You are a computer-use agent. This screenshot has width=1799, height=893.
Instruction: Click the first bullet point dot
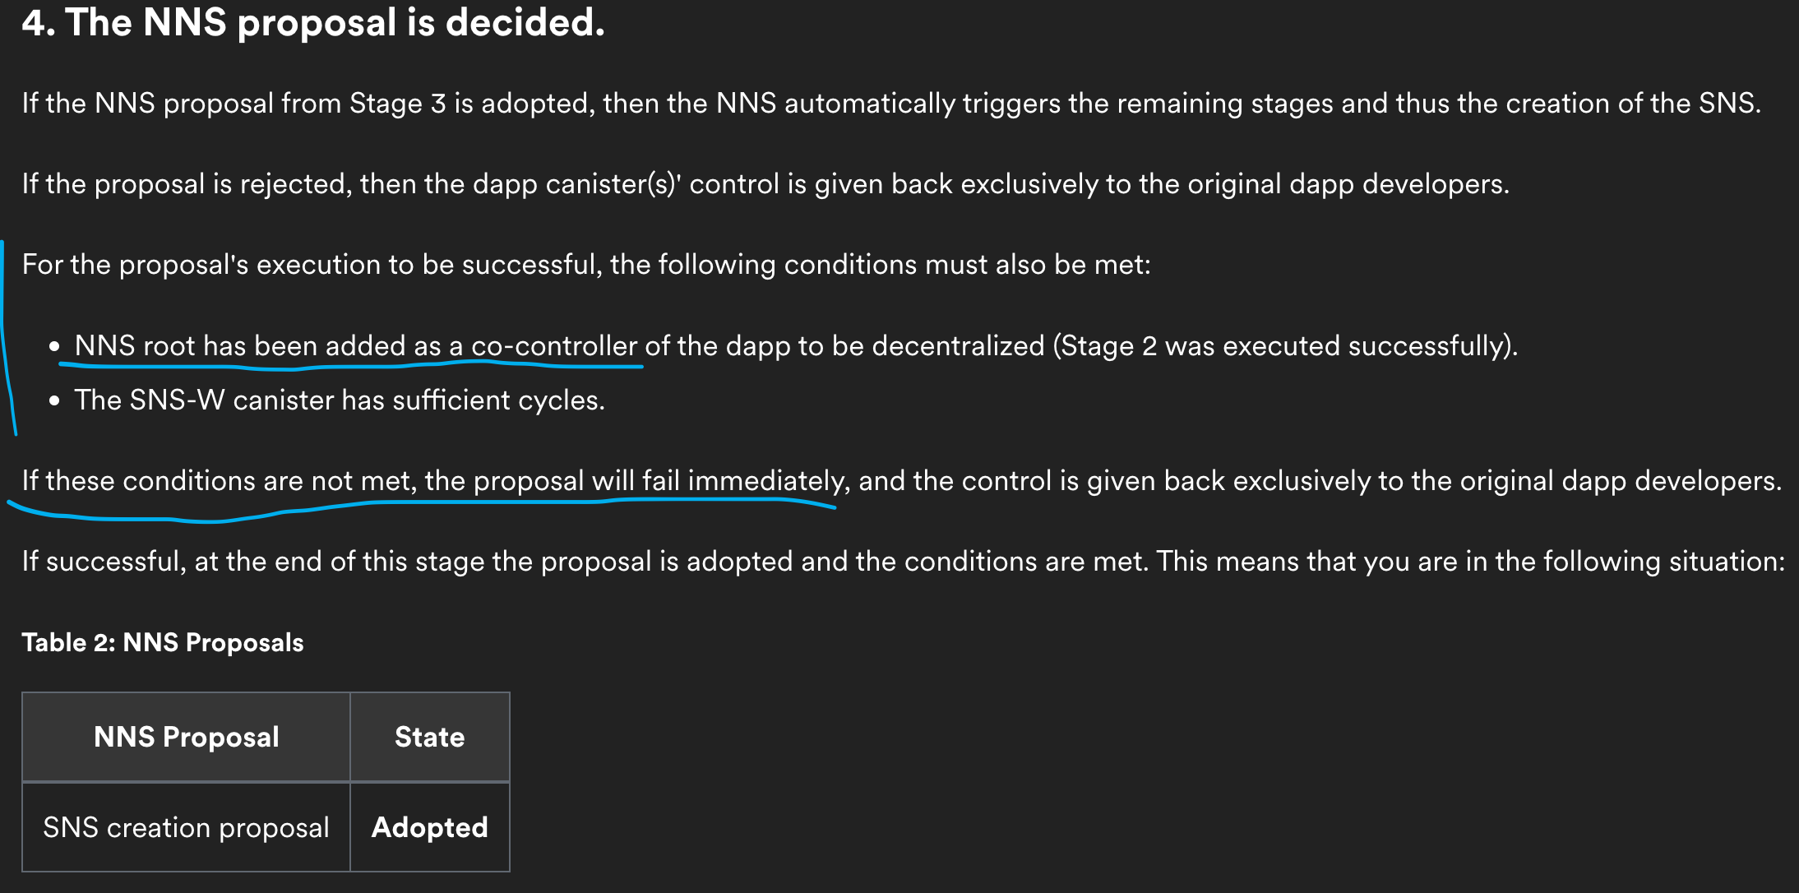pyautogui.click(x=54, y=347)
